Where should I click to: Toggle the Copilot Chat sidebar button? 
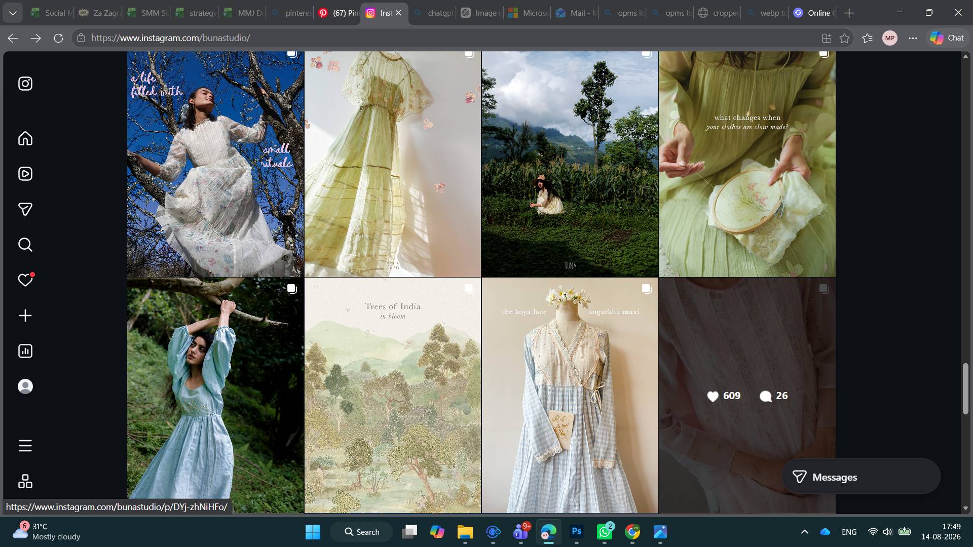coord(947,38)
